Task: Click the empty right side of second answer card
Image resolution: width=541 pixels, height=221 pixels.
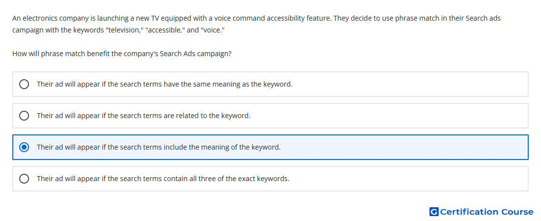Action: click(x=390, y=116)
